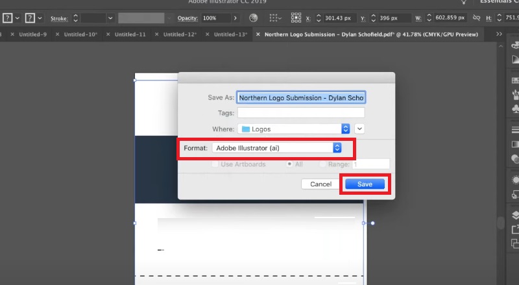Image resolution: width=519 pixels, height=285 pixels.
Task: Click the Save button
Action: [x=365, y=184]
